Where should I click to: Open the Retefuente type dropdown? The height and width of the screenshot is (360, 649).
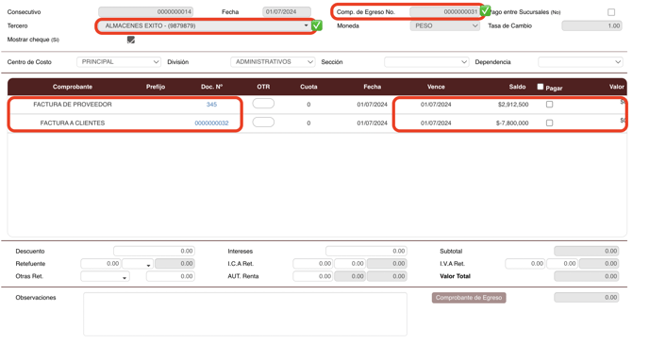click(138, 264)
